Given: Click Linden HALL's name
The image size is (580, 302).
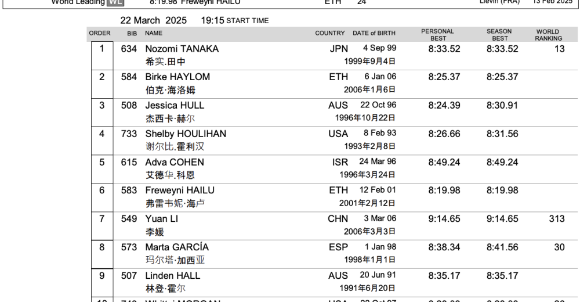Looking at the screenshot, I should point(172,276).
